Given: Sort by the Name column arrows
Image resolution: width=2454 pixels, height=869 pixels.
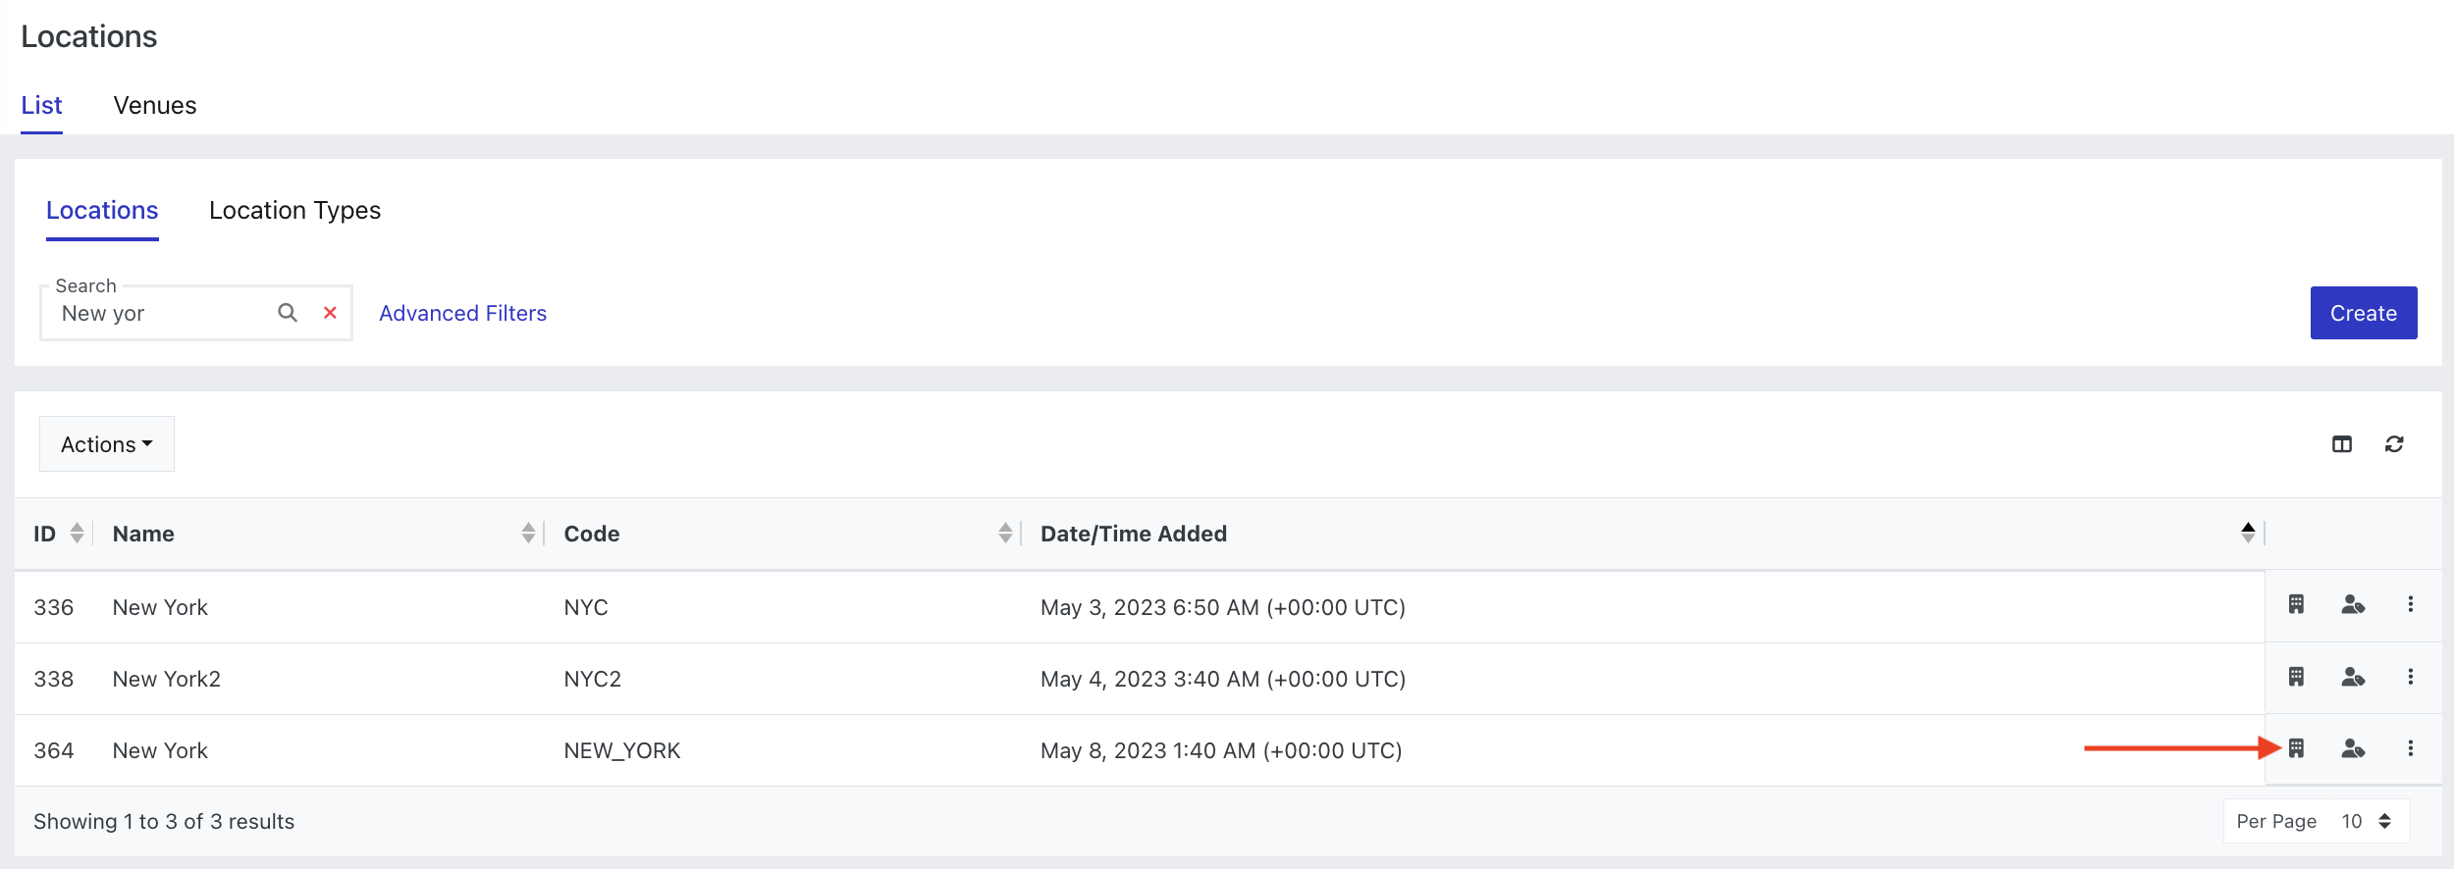Looking at the screenshot, I should tap(528, 533).
